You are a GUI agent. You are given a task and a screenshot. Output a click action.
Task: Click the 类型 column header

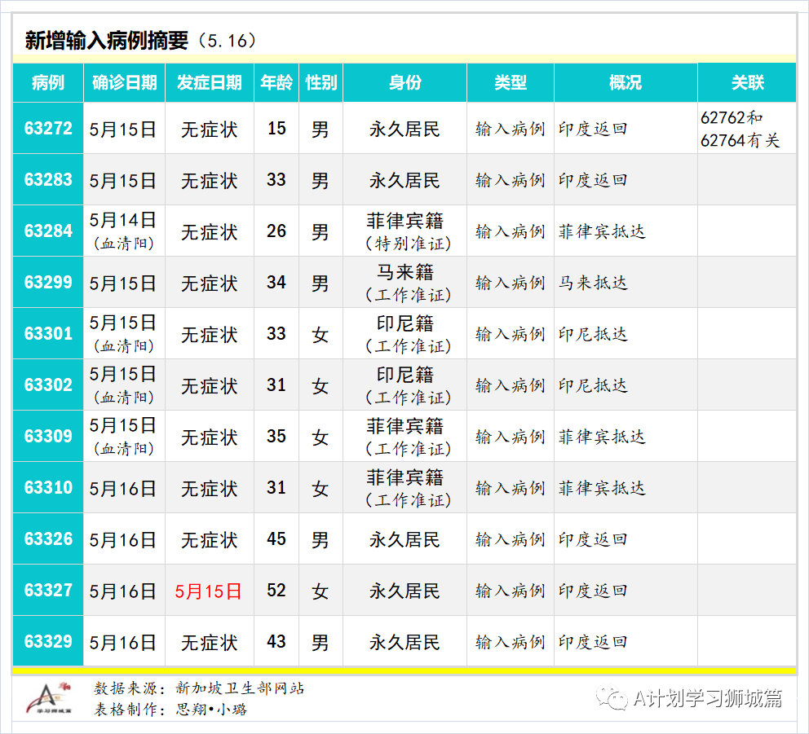[x=511, y=82]
